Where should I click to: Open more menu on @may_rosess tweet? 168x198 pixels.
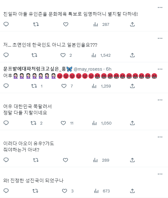(x=160, y=69)
